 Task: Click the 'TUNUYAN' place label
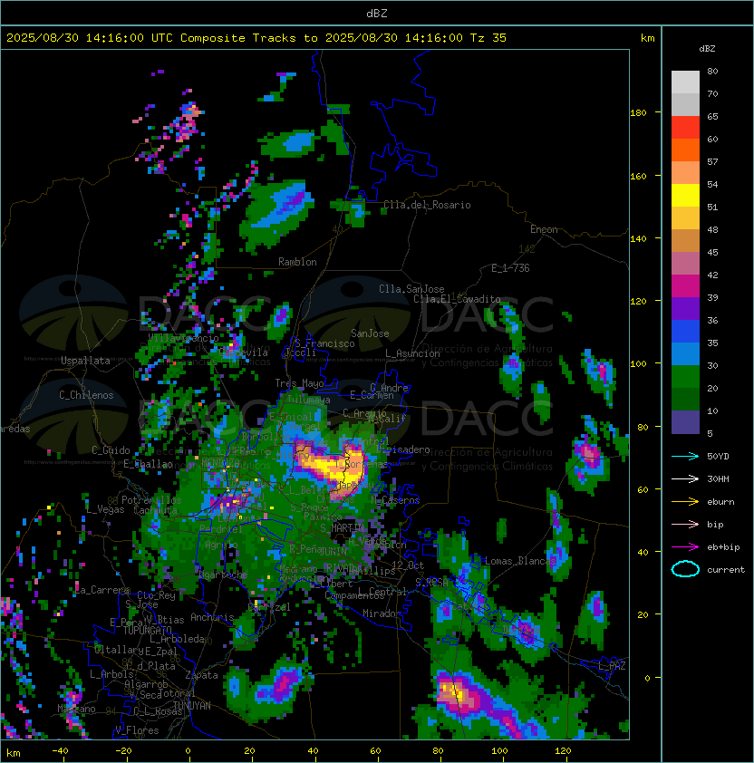pyautogui.click(x=192, y=706)
